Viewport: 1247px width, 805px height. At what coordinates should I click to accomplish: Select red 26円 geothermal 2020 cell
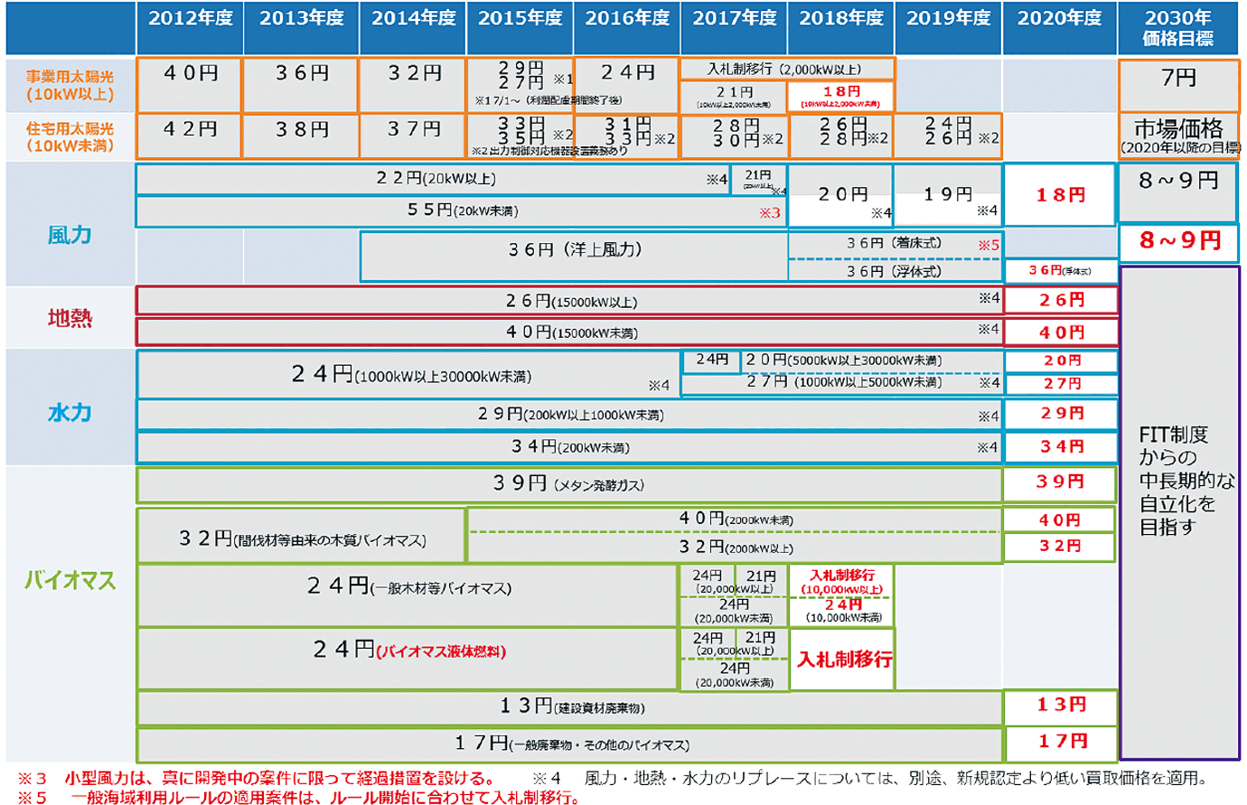(x=1061, y=301)
